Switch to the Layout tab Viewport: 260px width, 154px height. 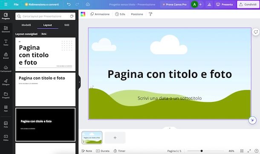[x=48, y=25]
